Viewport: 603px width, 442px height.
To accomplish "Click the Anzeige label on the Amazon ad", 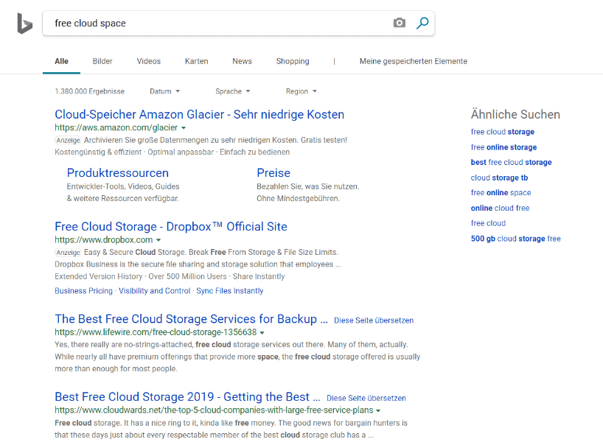I will click(x=68, y=140).
